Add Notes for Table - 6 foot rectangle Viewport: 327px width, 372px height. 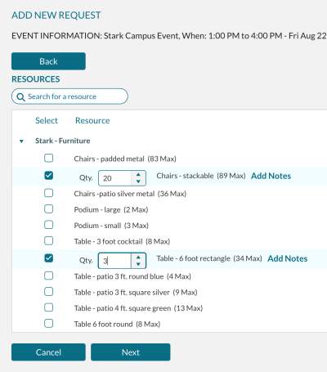tap(288, 258)
